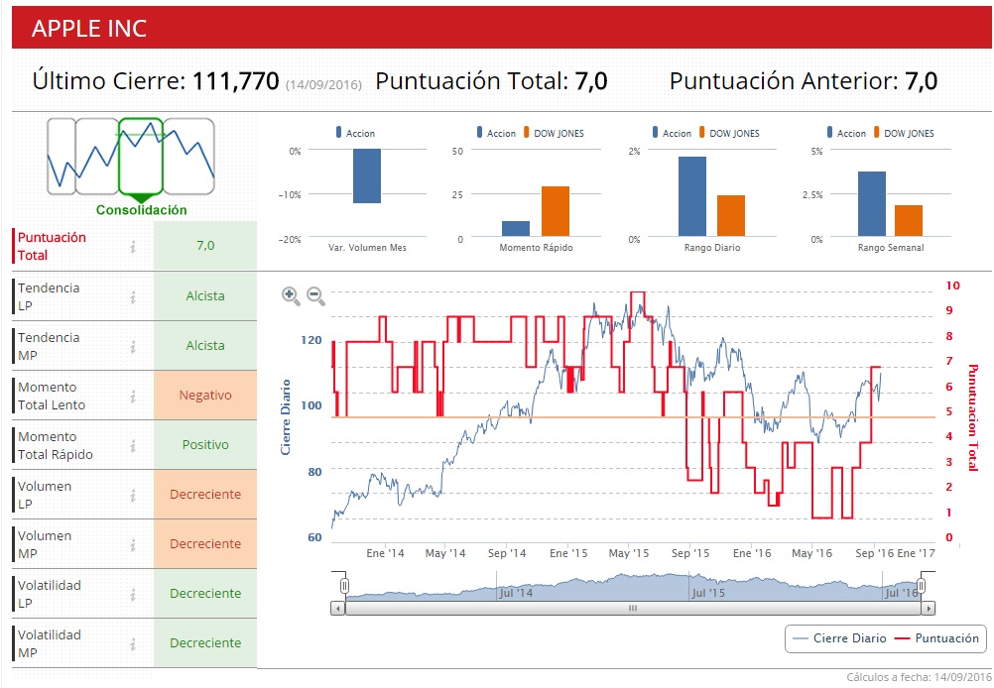Toggle Accion legend in Var. Volumen Mes chart
This screenshot has width=994, height=688.
355,133
